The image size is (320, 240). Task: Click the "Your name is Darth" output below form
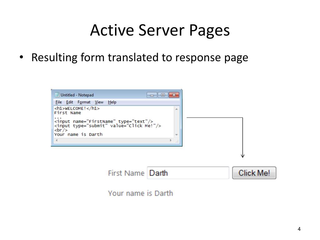click(x=140, y=193)
